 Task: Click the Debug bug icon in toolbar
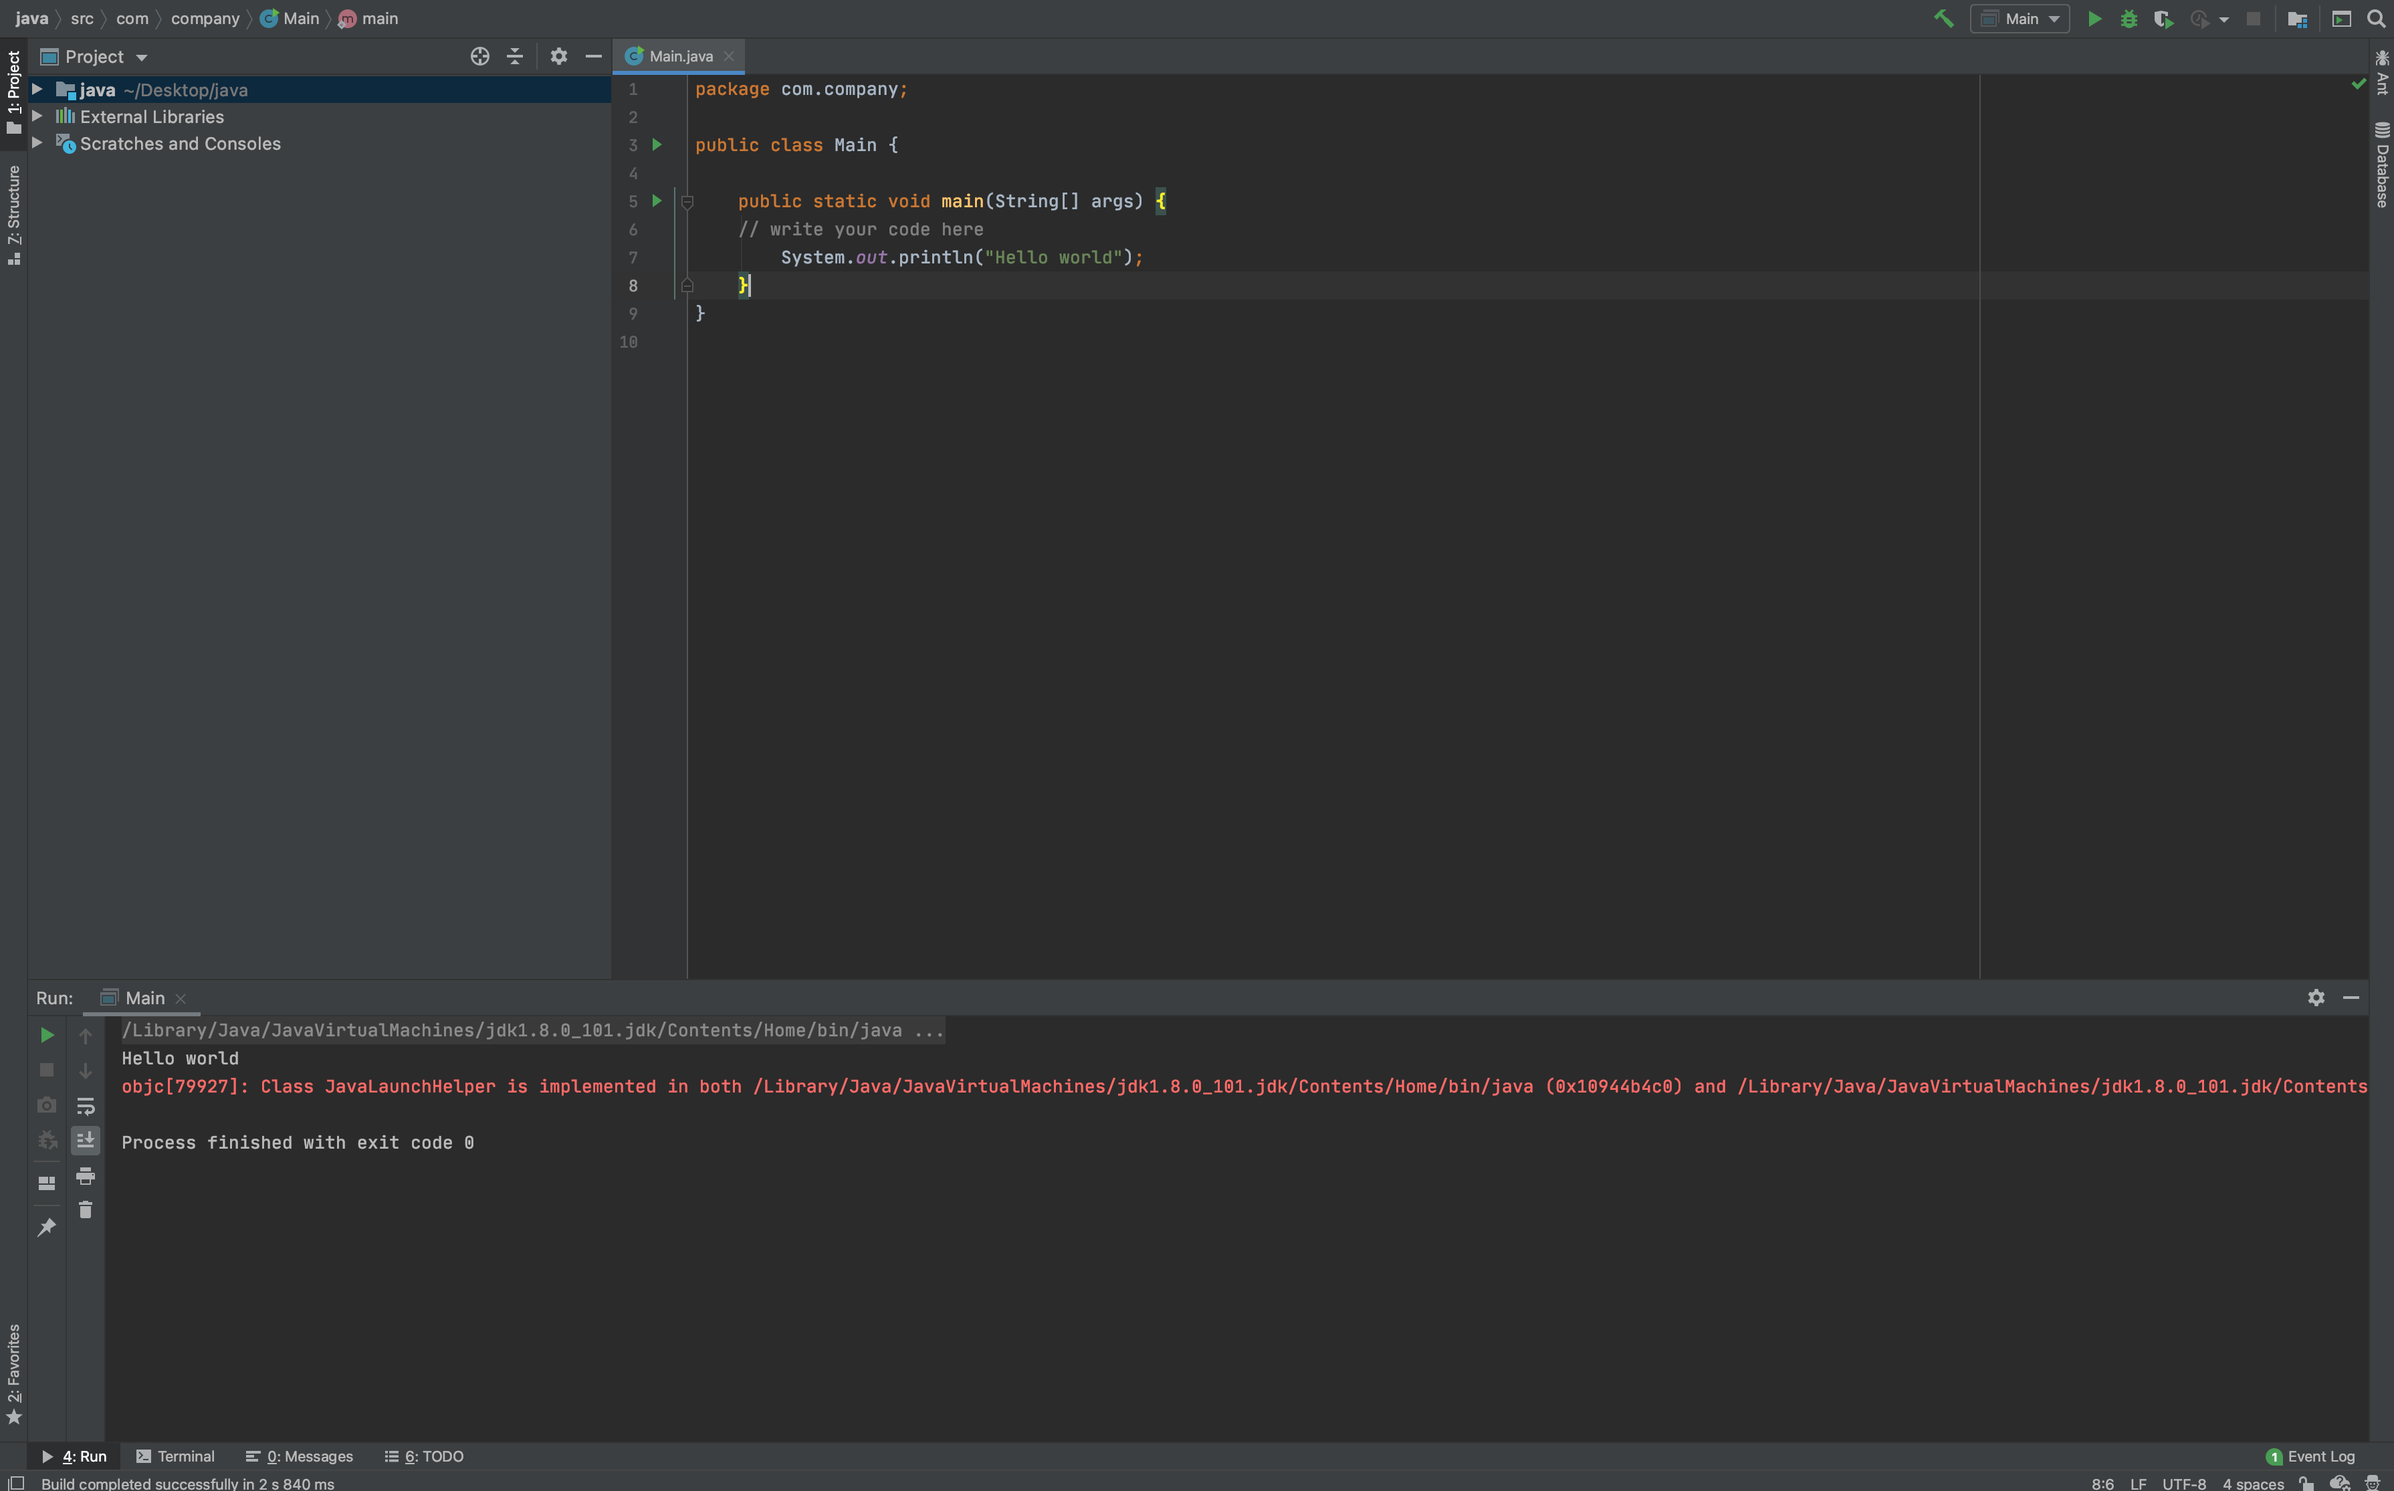2129,19
